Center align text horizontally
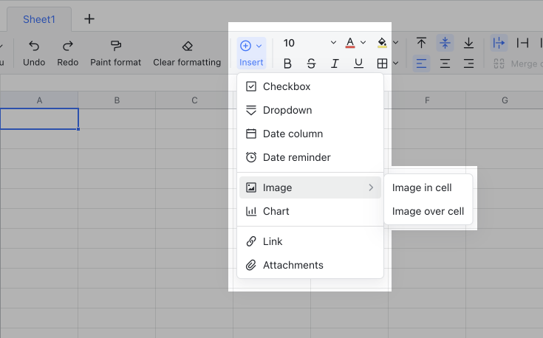 click(445, 63)
